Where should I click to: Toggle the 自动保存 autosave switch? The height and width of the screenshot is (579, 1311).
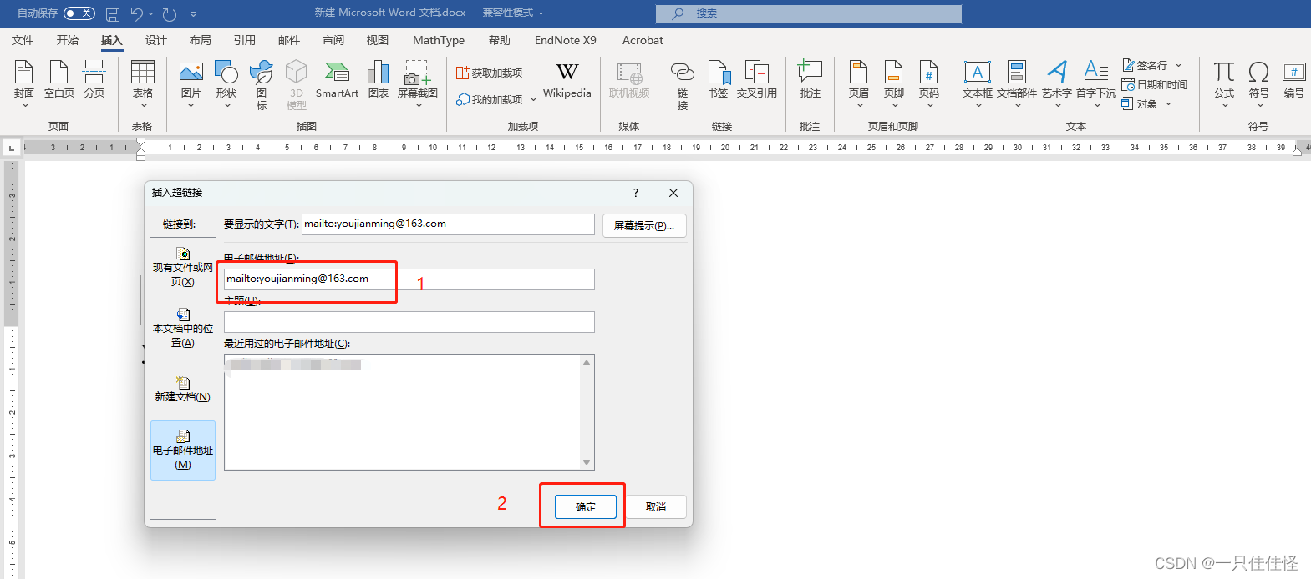pos(79,13)
